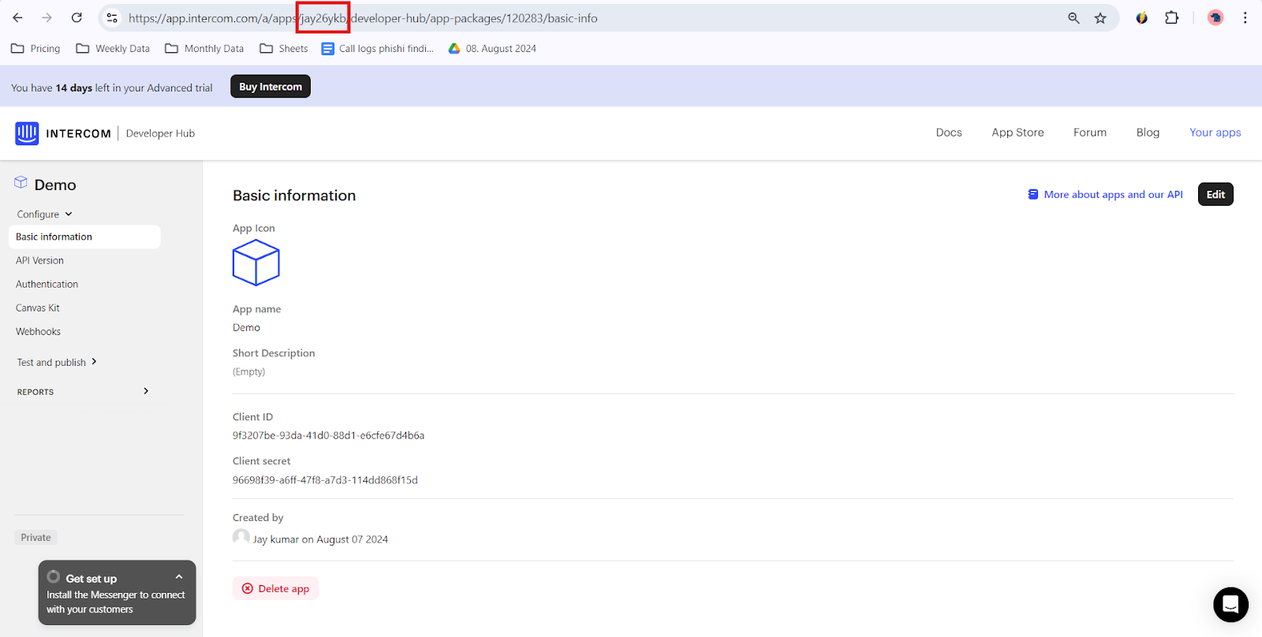The height and width of the screenshot is (637, 1262).
Task: Click the App Icon cube image
Action: 256,263
